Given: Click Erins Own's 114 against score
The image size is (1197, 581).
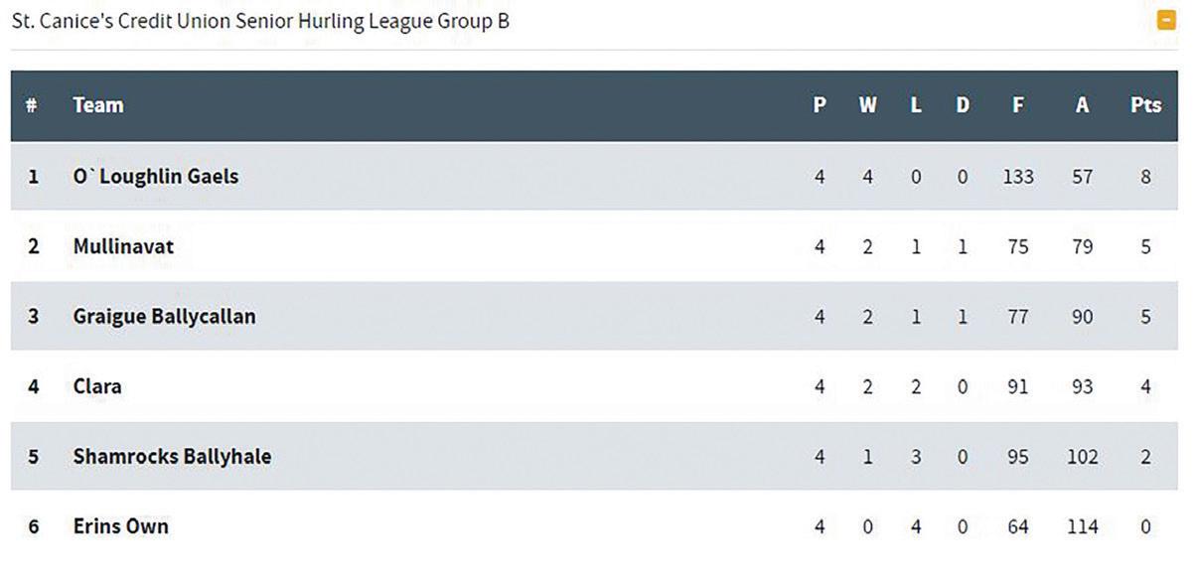Looking at the screenshot, I should click(x=1082, y=526).
